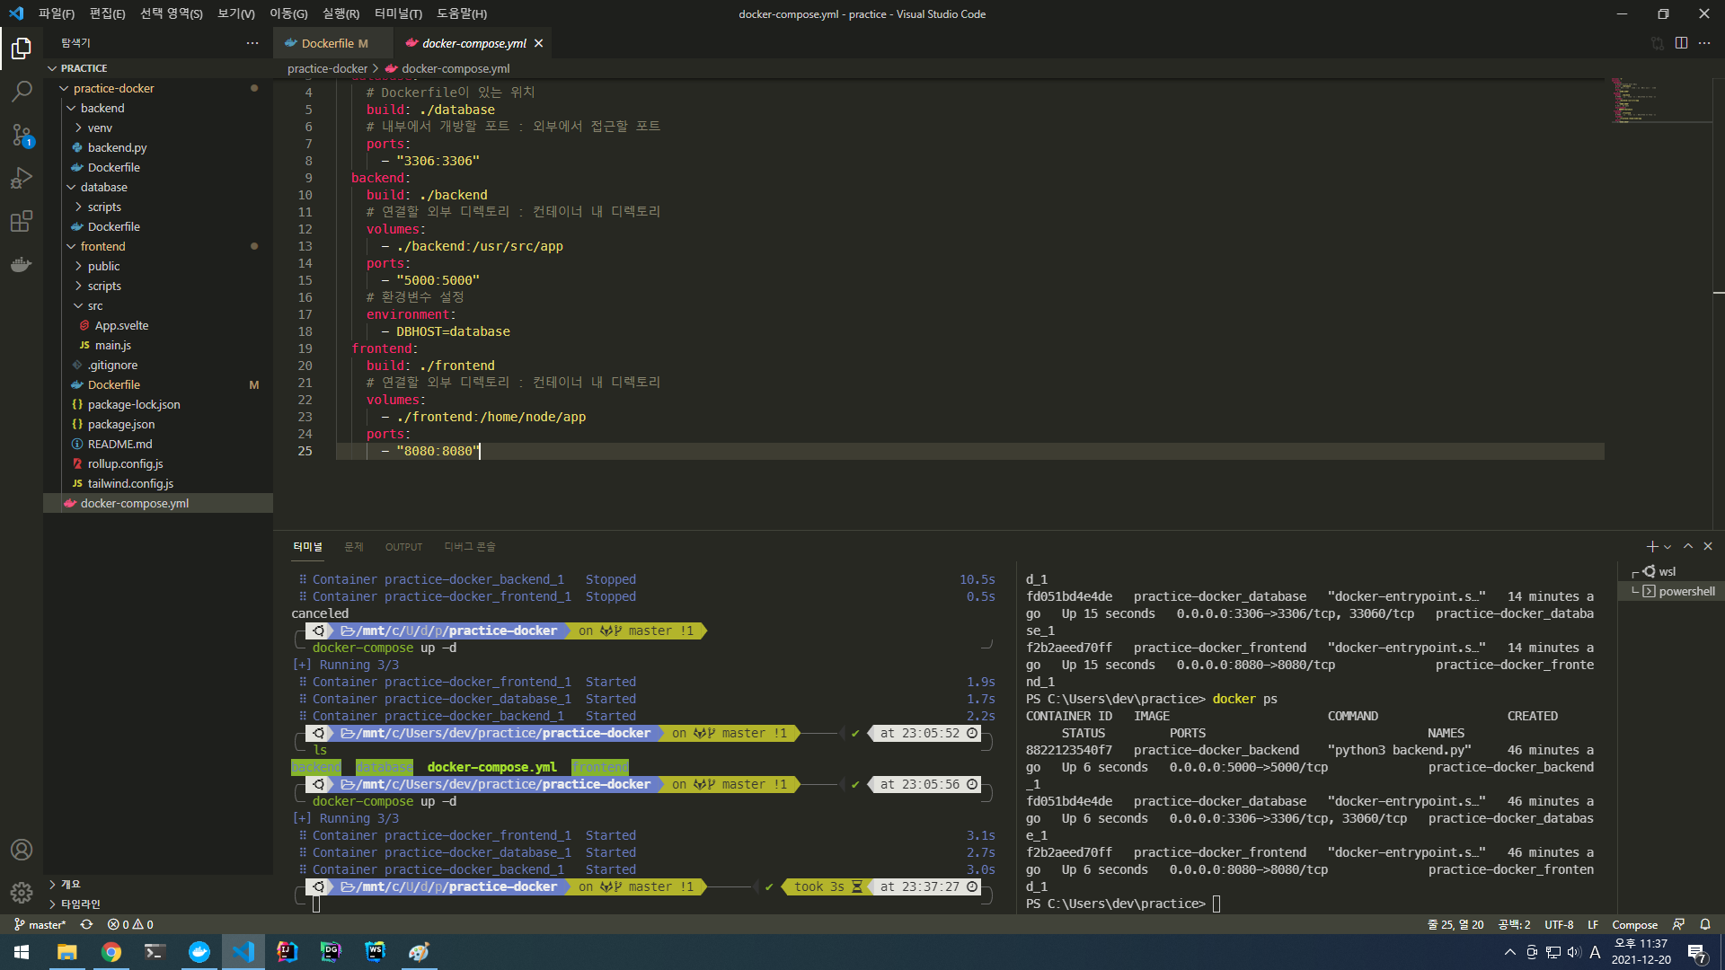
Task: Switch to the Dockerfile editor tab
Action: [327, 43]
